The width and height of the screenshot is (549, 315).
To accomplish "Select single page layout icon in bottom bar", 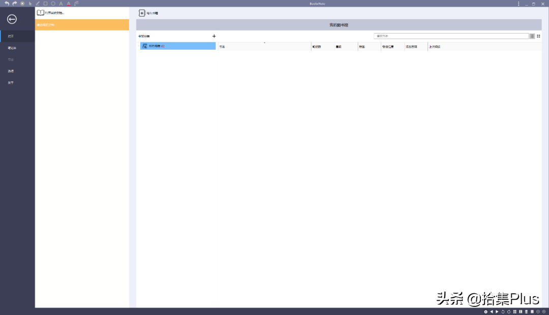I will pyautogui.click(x=532, y=311).
